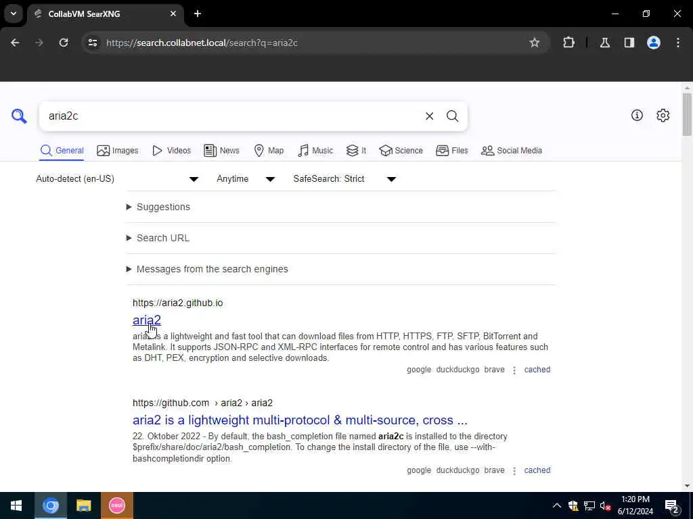Clear the search box with the X icon
The image size is (693, 519).
429,116
